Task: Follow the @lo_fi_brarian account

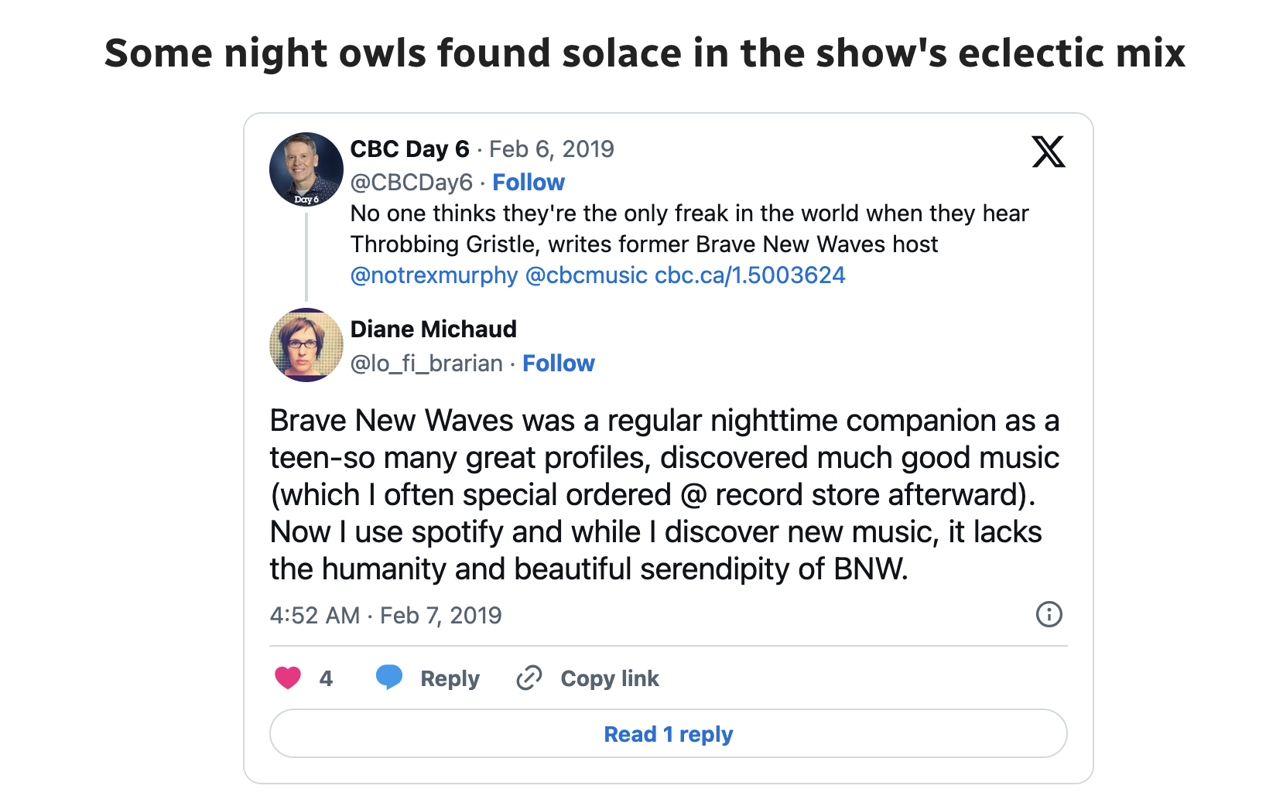Action: coord(559,364)
